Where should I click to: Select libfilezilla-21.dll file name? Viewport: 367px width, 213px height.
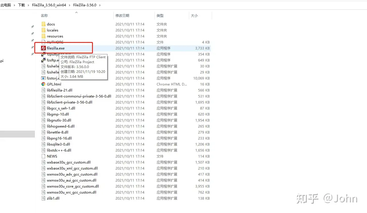coord(59,90)
